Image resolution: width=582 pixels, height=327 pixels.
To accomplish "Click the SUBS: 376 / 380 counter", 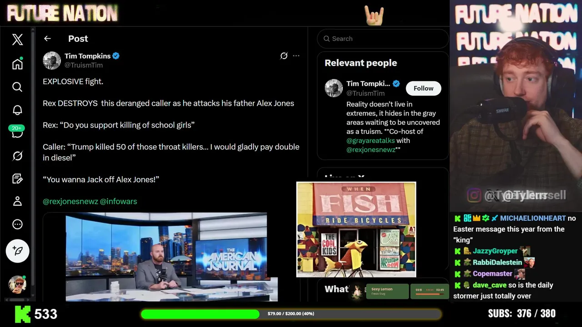I will pos(522,314).
